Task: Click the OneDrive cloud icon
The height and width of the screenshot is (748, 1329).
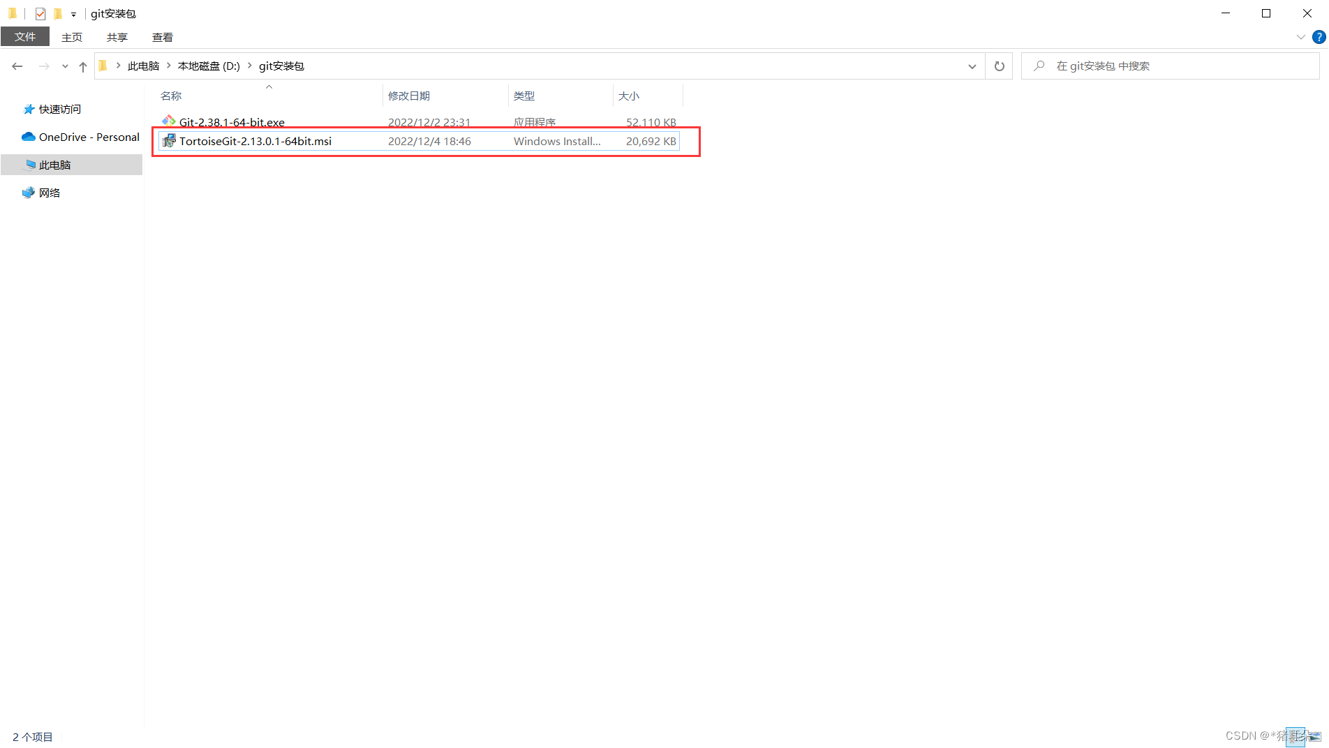Action: click(29, 137)
